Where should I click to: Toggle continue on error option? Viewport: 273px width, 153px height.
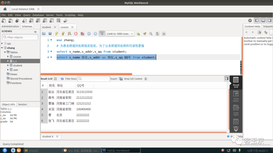[x=82, y=34]
